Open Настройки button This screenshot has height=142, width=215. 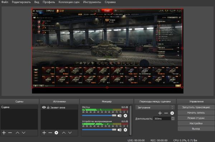coord(196,123)
